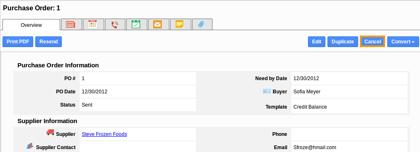The height and width of the screenshot is (152, 420).
Task: Open the Steve Frozen Foods link
Action: (104, 134)
